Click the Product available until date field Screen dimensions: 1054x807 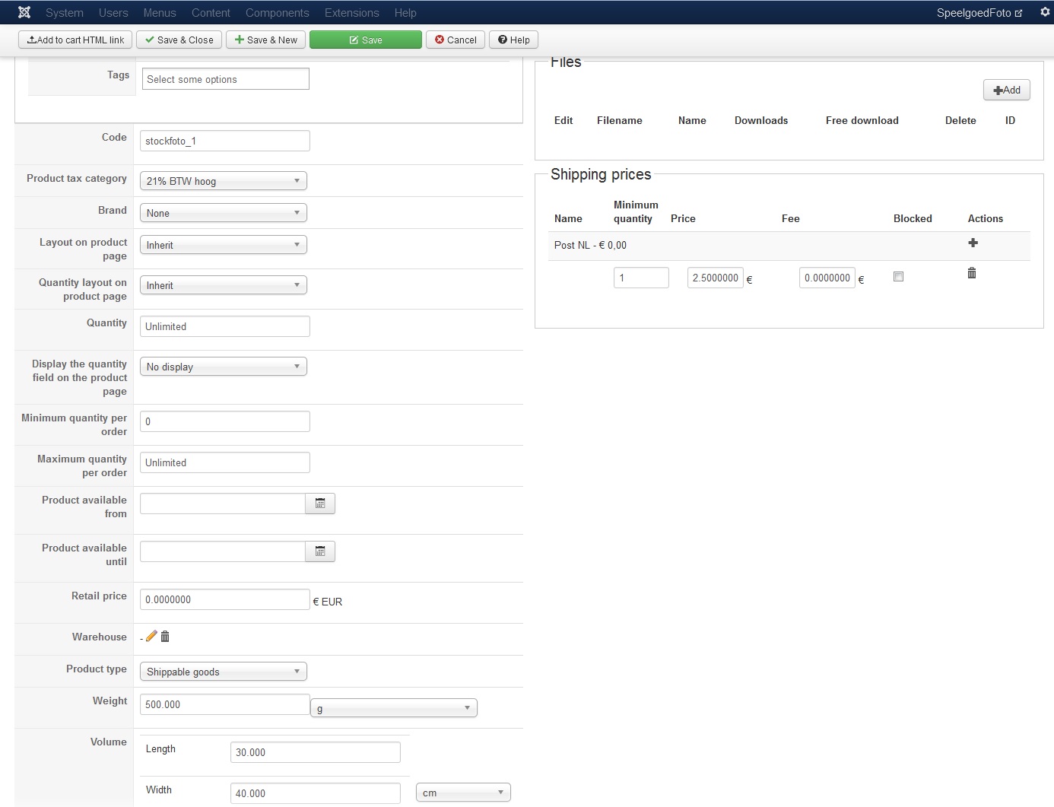(223, 551)
